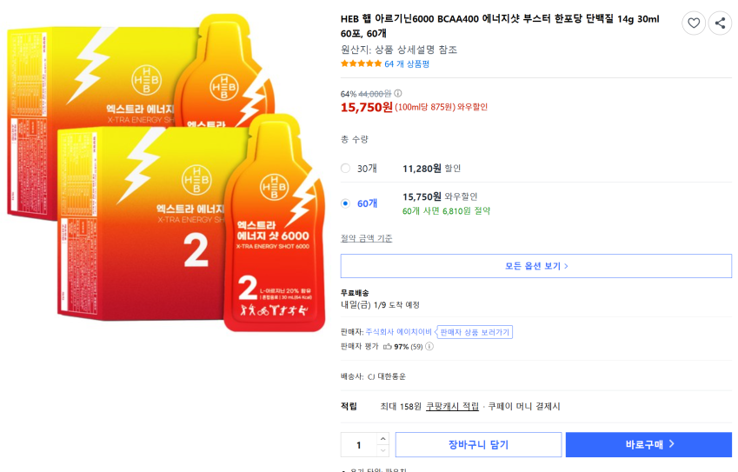Increase quantity with the up arrow
This screenshot has height=472, width=738.
click(x=382, y=439)
